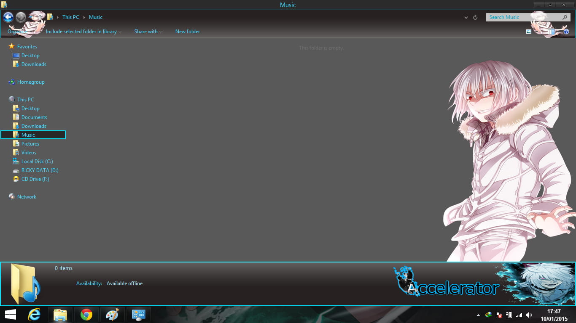This screenshot has height=323, width=576.
Task: Open the Include selected folder in library dropdown
Action: (x=83, y=31)
